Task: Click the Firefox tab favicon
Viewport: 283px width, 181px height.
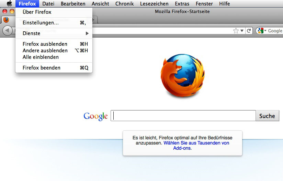Action: (6, 20)
